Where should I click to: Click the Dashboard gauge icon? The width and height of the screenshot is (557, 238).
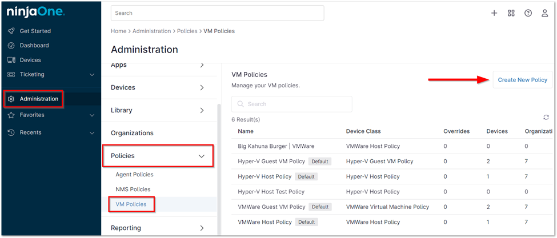click(11, 46)
